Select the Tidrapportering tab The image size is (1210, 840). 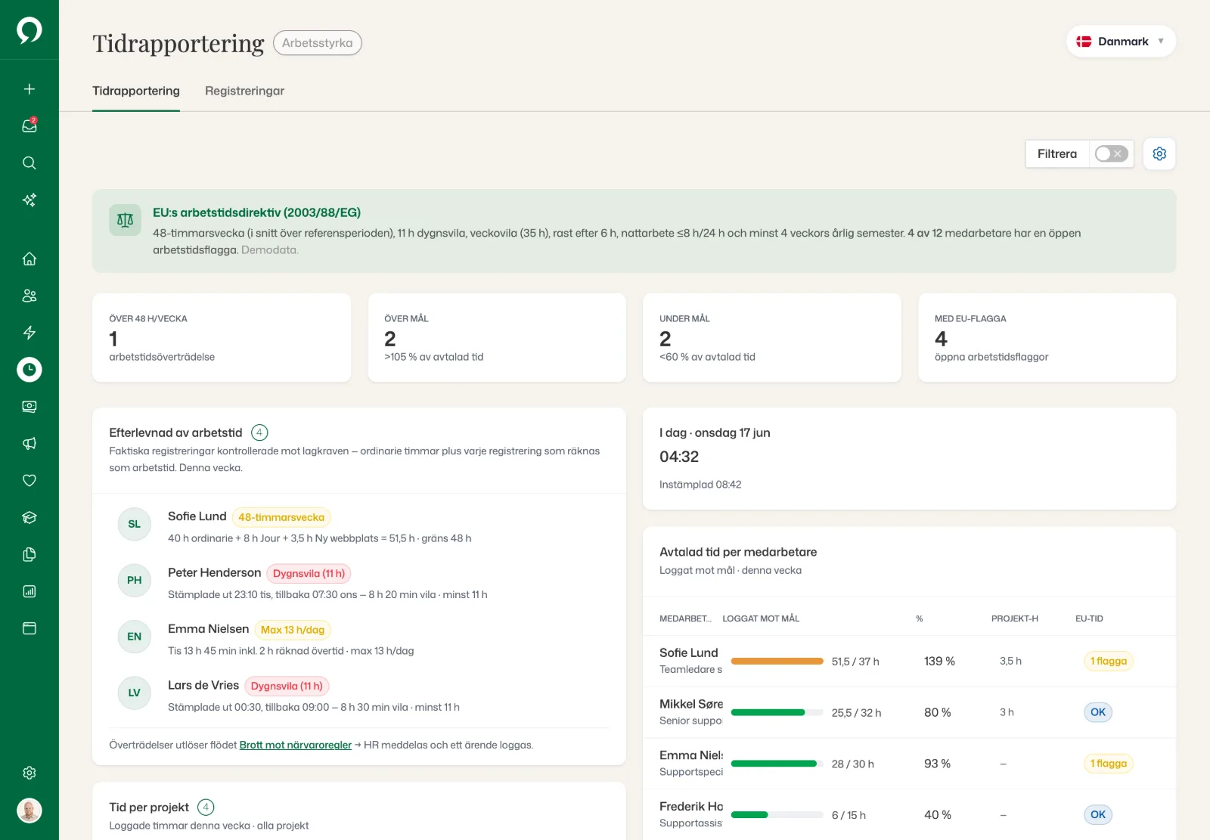[x=136, y=91]
